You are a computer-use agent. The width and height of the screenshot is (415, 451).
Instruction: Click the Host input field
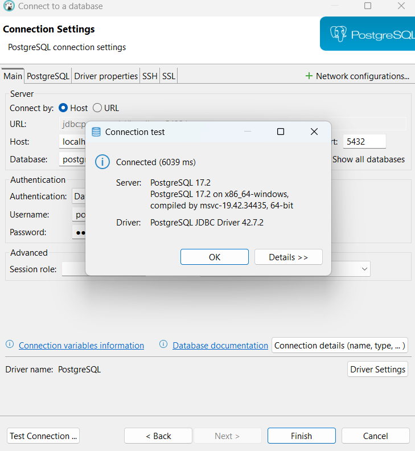tap(72, 142)
